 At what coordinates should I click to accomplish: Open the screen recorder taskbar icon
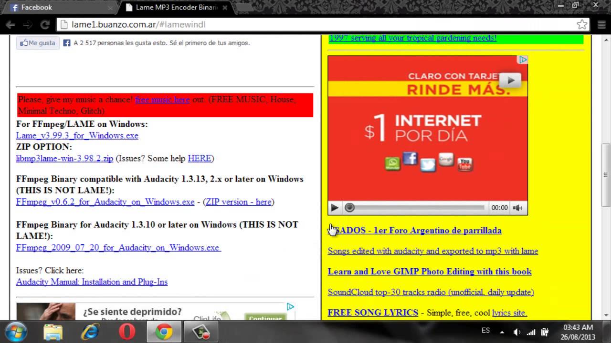pyautogui.click(x=201, y=332)
